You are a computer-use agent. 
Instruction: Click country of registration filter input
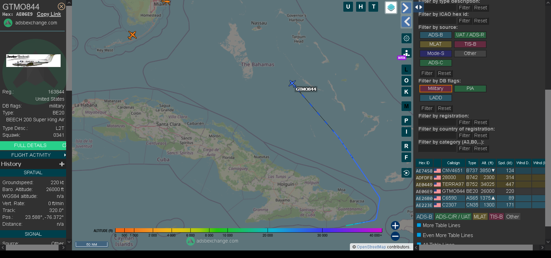click(x=437, y=136)
